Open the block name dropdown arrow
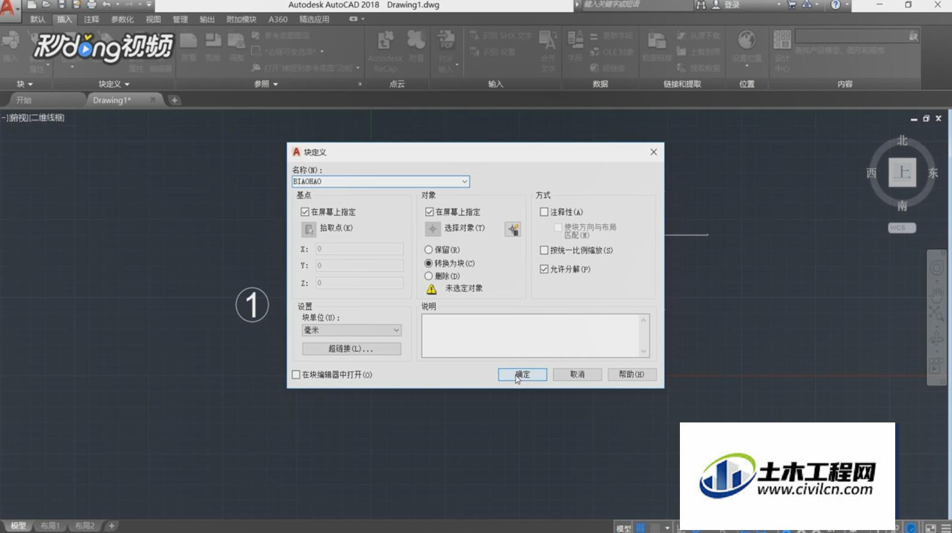Screen dimensions: 952x533 (x=464, y=182)
